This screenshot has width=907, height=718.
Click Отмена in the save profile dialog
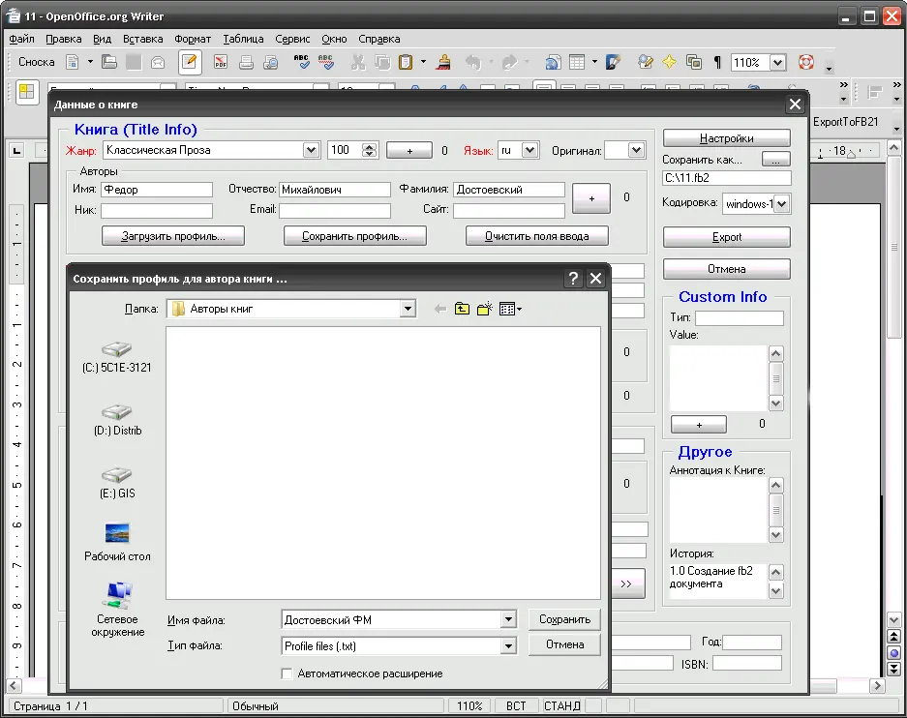(x=564, y=644)
